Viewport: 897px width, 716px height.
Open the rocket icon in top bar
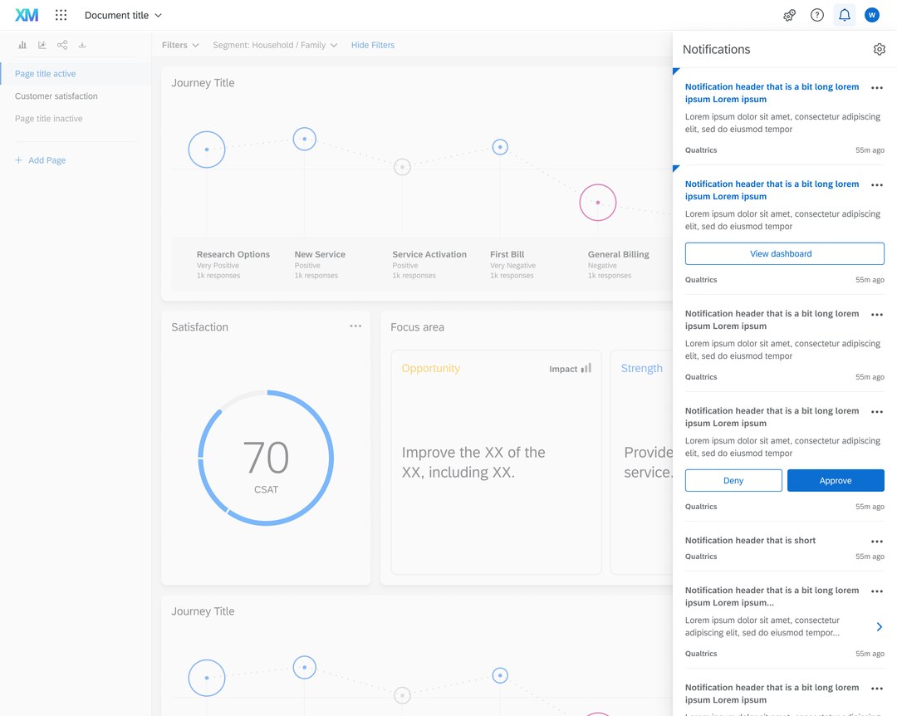pos(790,16)
